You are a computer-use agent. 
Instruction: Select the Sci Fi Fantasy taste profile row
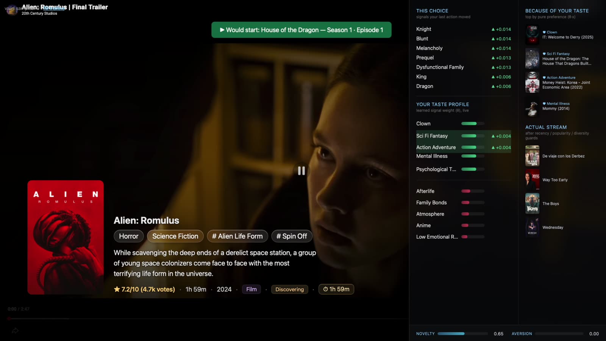pos(464,136)
